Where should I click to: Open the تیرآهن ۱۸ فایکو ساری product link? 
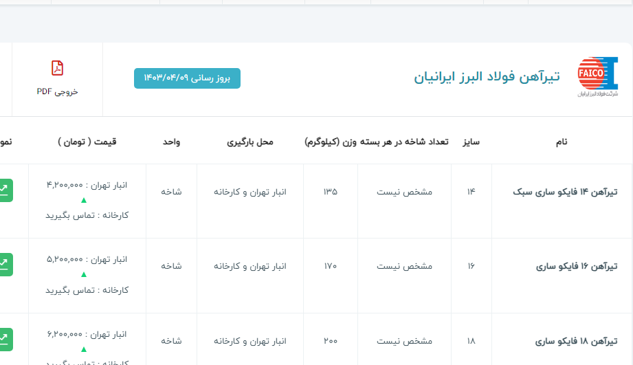[x=577, y=340]
